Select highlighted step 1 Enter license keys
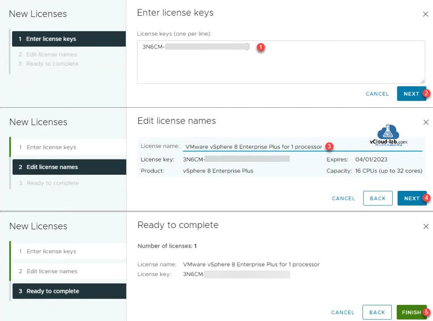Screen dimensions: 433x321 click(x=69, y=39)
